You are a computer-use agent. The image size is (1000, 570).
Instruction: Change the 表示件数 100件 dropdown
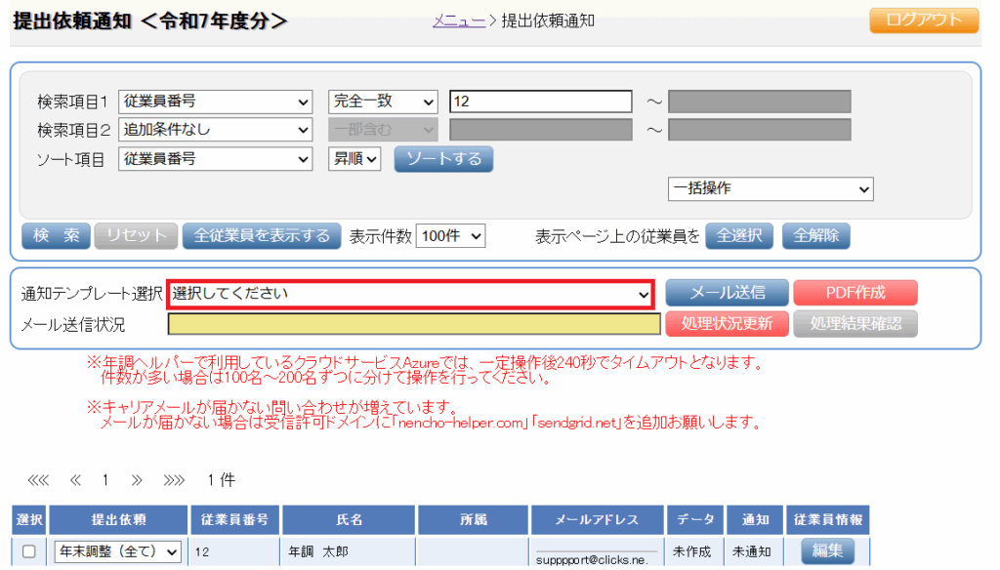tap(450, 235)
